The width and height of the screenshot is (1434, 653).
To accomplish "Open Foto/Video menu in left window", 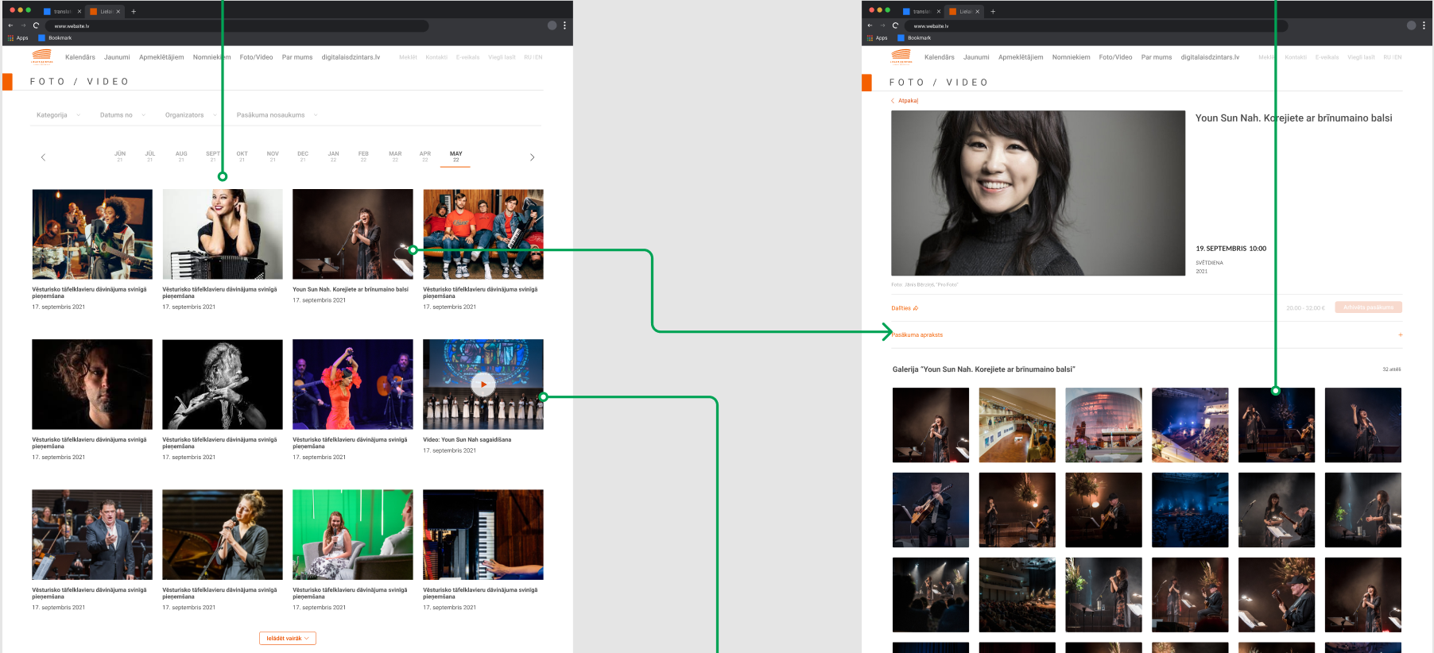I will click(x=256, y=57).
